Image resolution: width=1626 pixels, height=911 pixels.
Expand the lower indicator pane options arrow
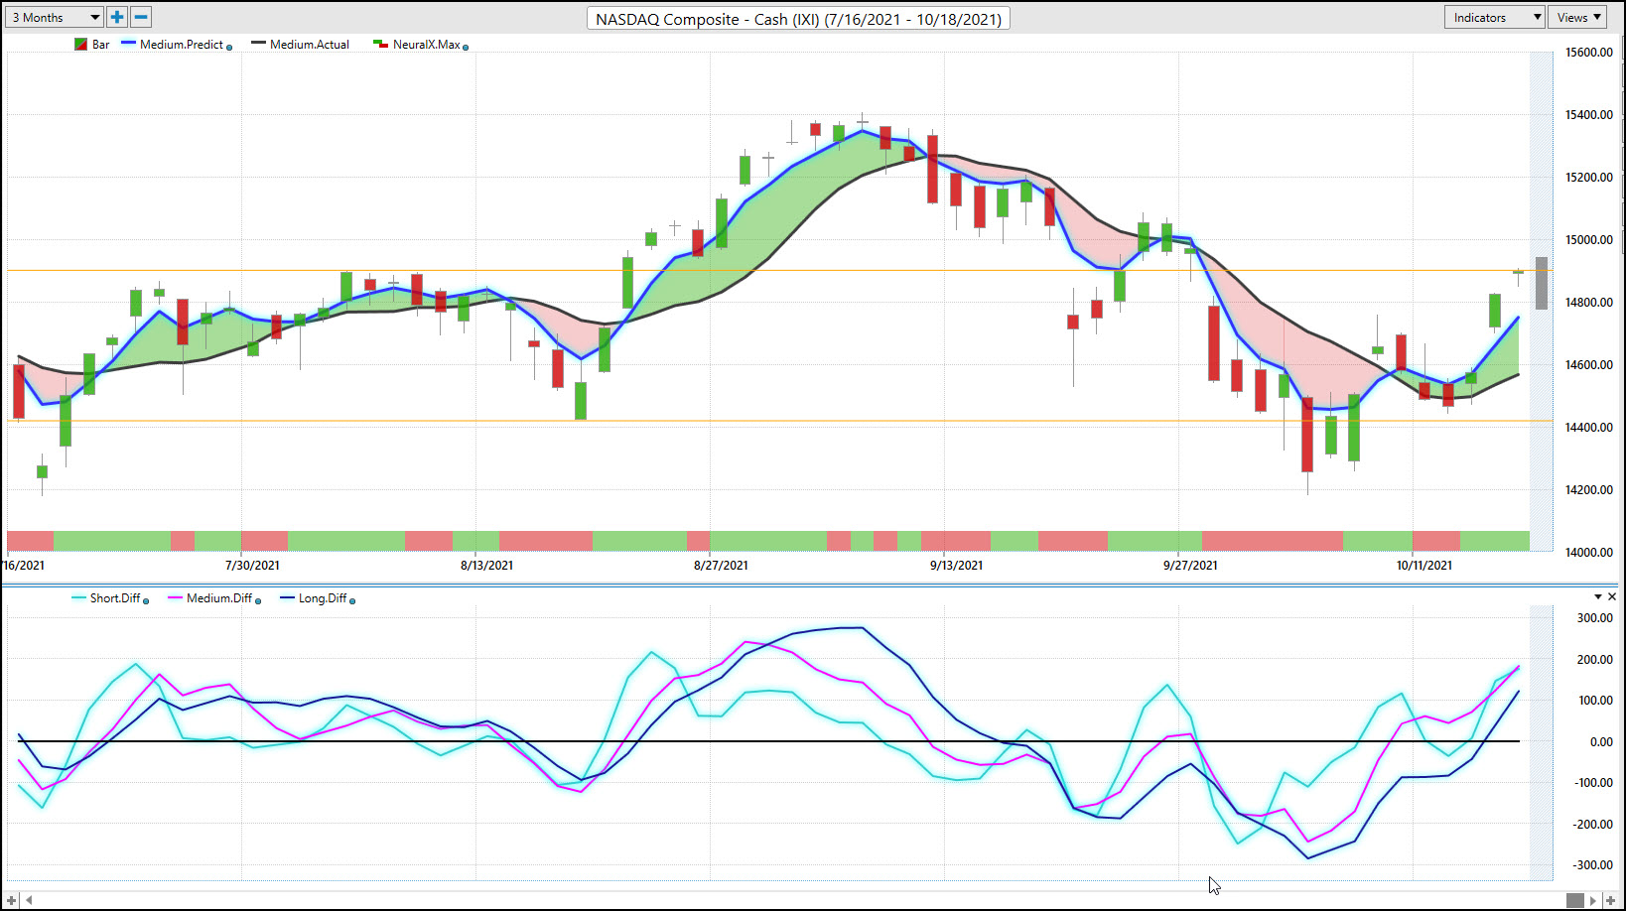click(1598, 596)
